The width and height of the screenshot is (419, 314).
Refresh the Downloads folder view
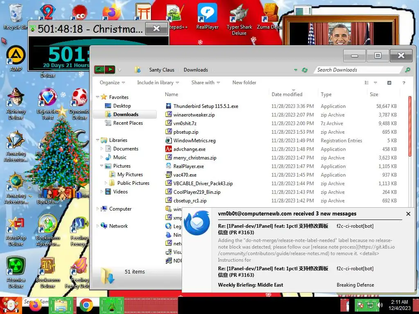304,70
